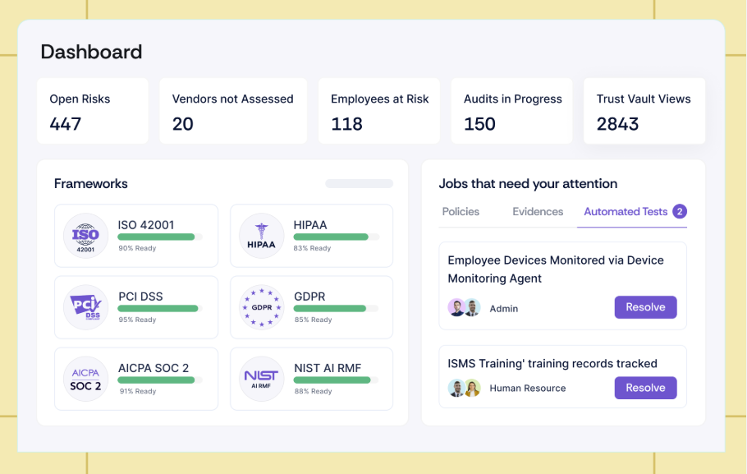This screenshot has width=747, height=474.
Task: Click the 'NIST AI RMF' framework title
Action: [x=328, y=368]
